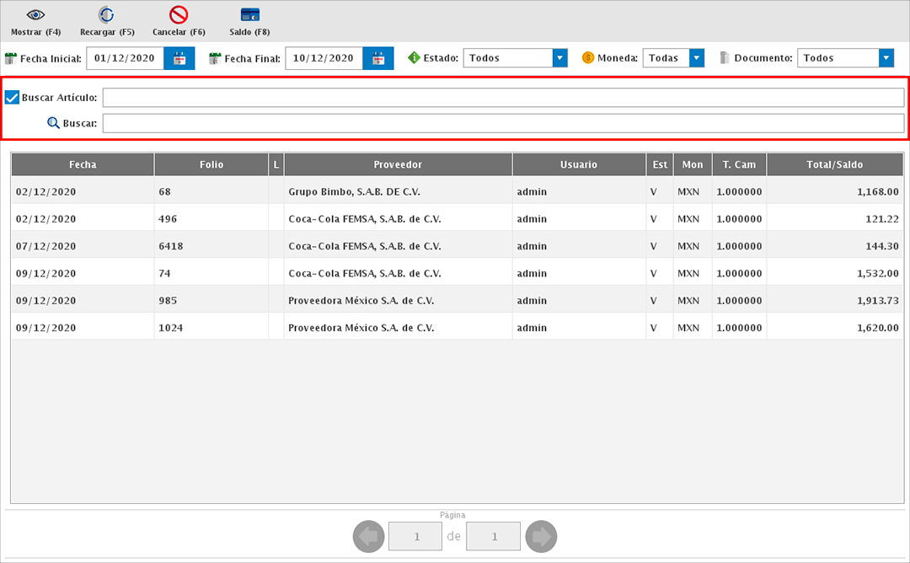
Task: Click the Buscar Artículo text field
Action: [502, 98]
